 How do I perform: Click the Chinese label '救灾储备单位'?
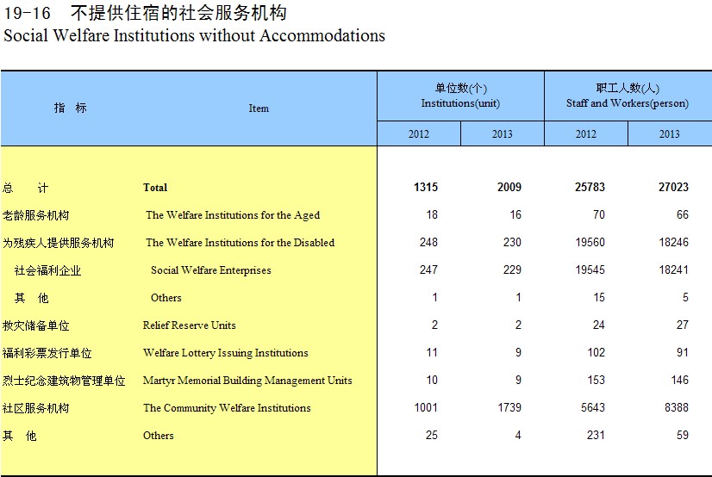point(35,325)
